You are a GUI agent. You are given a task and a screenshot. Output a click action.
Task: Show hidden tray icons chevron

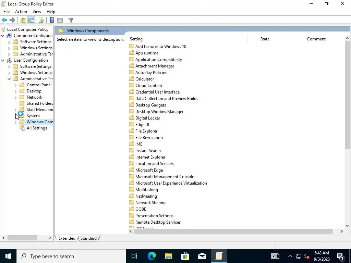(290, 256)
